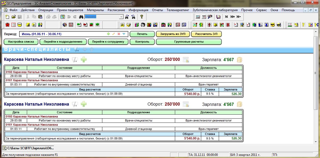
Task: Click the M+ memory add button
Action: [x=233, y=17]
